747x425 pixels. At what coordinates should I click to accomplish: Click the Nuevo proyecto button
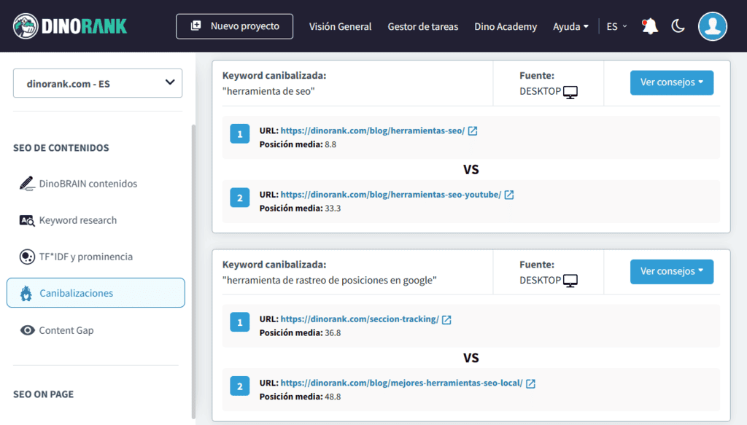pos(234,26)
